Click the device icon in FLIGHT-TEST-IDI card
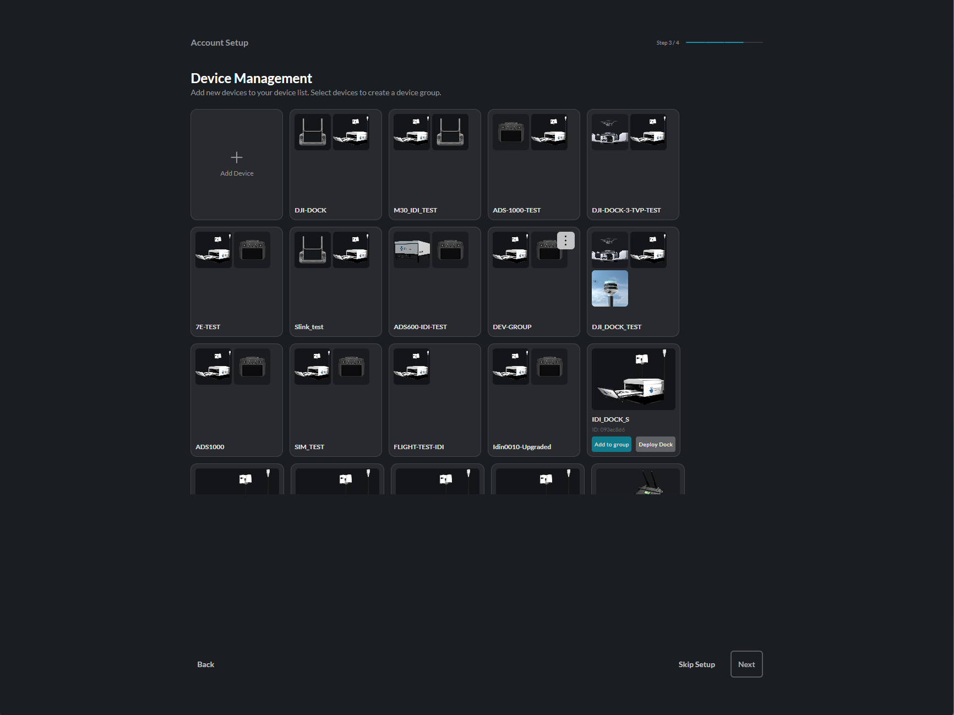 [x=411, y=366]
